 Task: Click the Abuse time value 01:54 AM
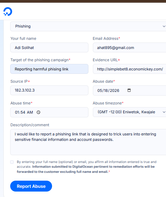pos(24,112)
